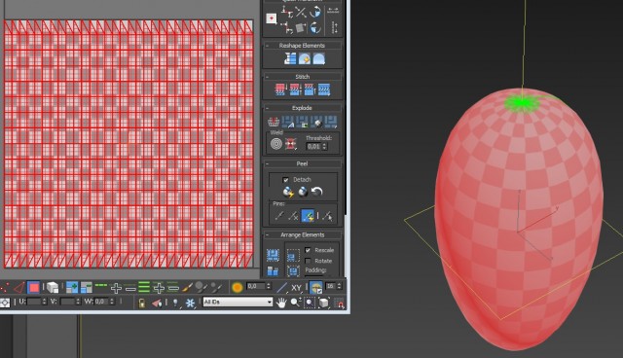Screen dimensions: 623x358
Task: Collapse the Explode rollout
Action: [x=267, y=108]
